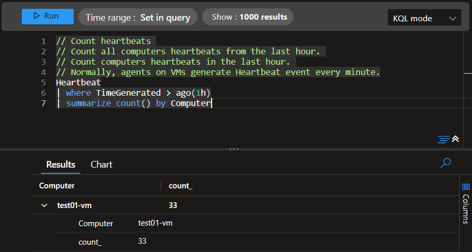The image size is (472, 252).
Task: Switch to the Results tab
Action: click(61, 165)
